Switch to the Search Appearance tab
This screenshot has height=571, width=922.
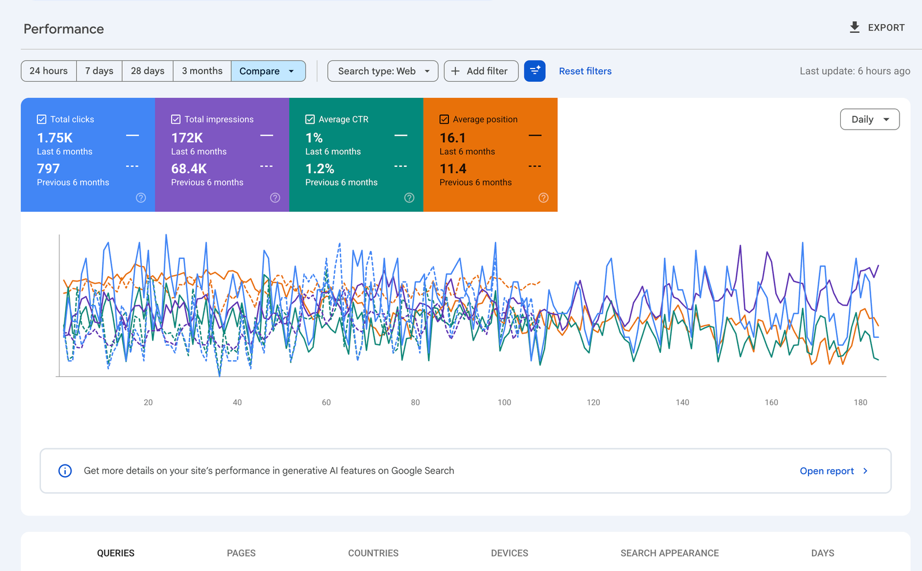670,553
